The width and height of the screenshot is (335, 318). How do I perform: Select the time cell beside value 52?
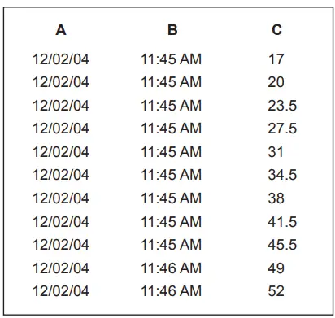pyautogui.click(x=172, y=291)
